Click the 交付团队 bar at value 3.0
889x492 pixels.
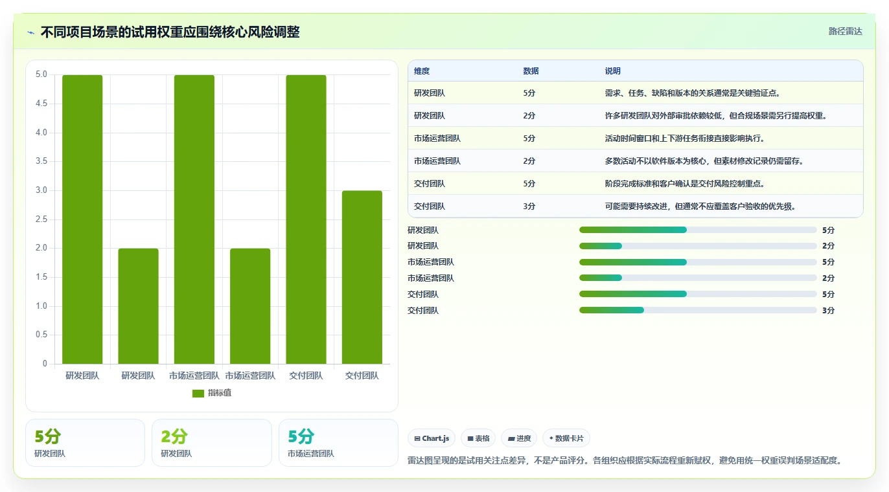pos(362,277)
